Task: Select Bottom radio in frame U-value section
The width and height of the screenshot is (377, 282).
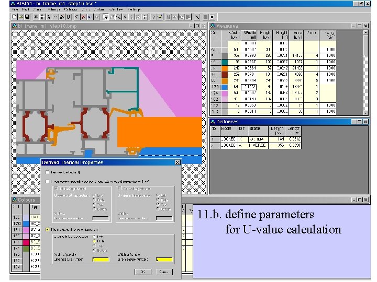Action: [94, 250]
